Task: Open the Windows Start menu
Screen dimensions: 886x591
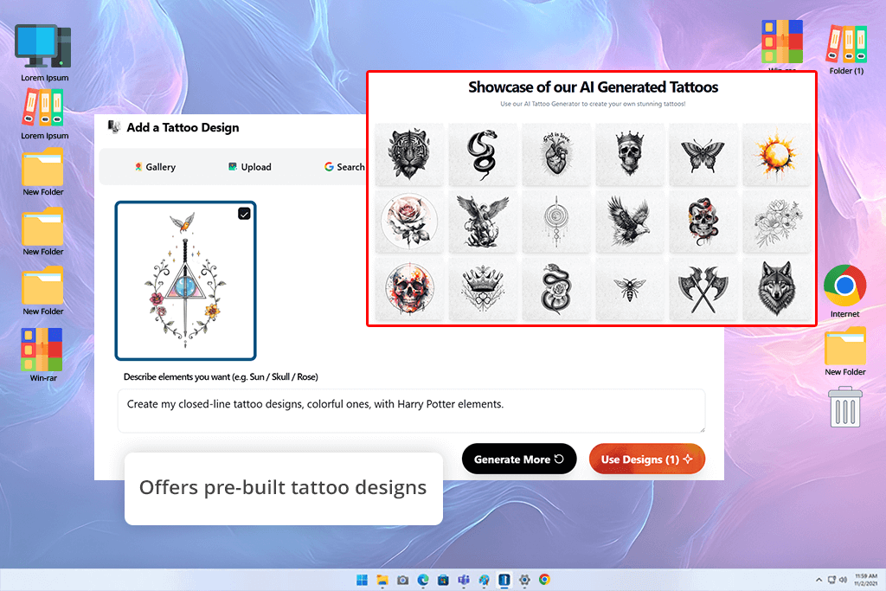Action: [x=363, y=580]
